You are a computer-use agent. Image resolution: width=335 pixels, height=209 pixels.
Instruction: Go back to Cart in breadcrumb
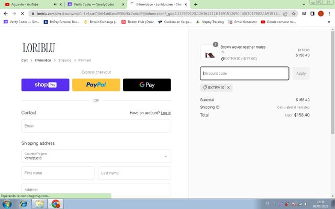click(25, 61)
